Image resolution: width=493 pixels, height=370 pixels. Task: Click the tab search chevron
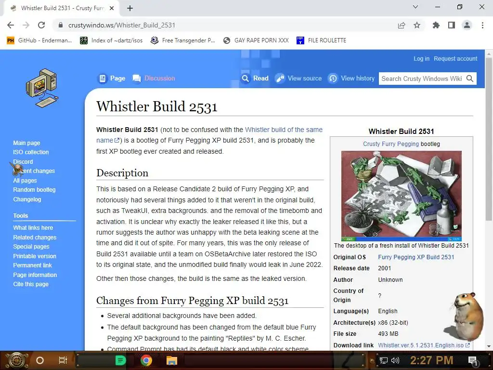coord(415,7)
